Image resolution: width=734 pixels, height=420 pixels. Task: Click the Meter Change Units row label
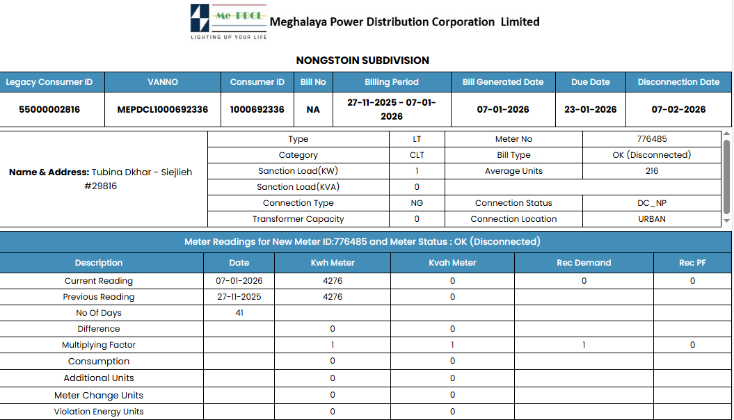pyautogui.click(x=99, y=395)
